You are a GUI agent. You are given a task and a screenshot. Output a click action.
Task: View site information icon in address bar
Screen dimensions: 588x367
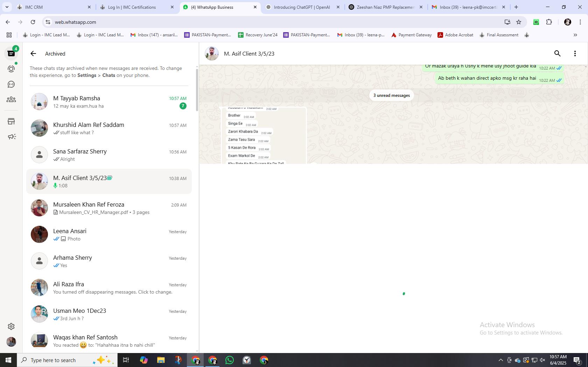(48, 22)
